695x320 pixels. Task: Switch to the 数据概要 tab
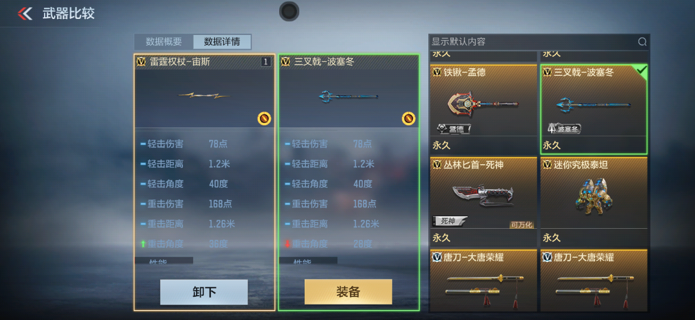tap(163, 42)
